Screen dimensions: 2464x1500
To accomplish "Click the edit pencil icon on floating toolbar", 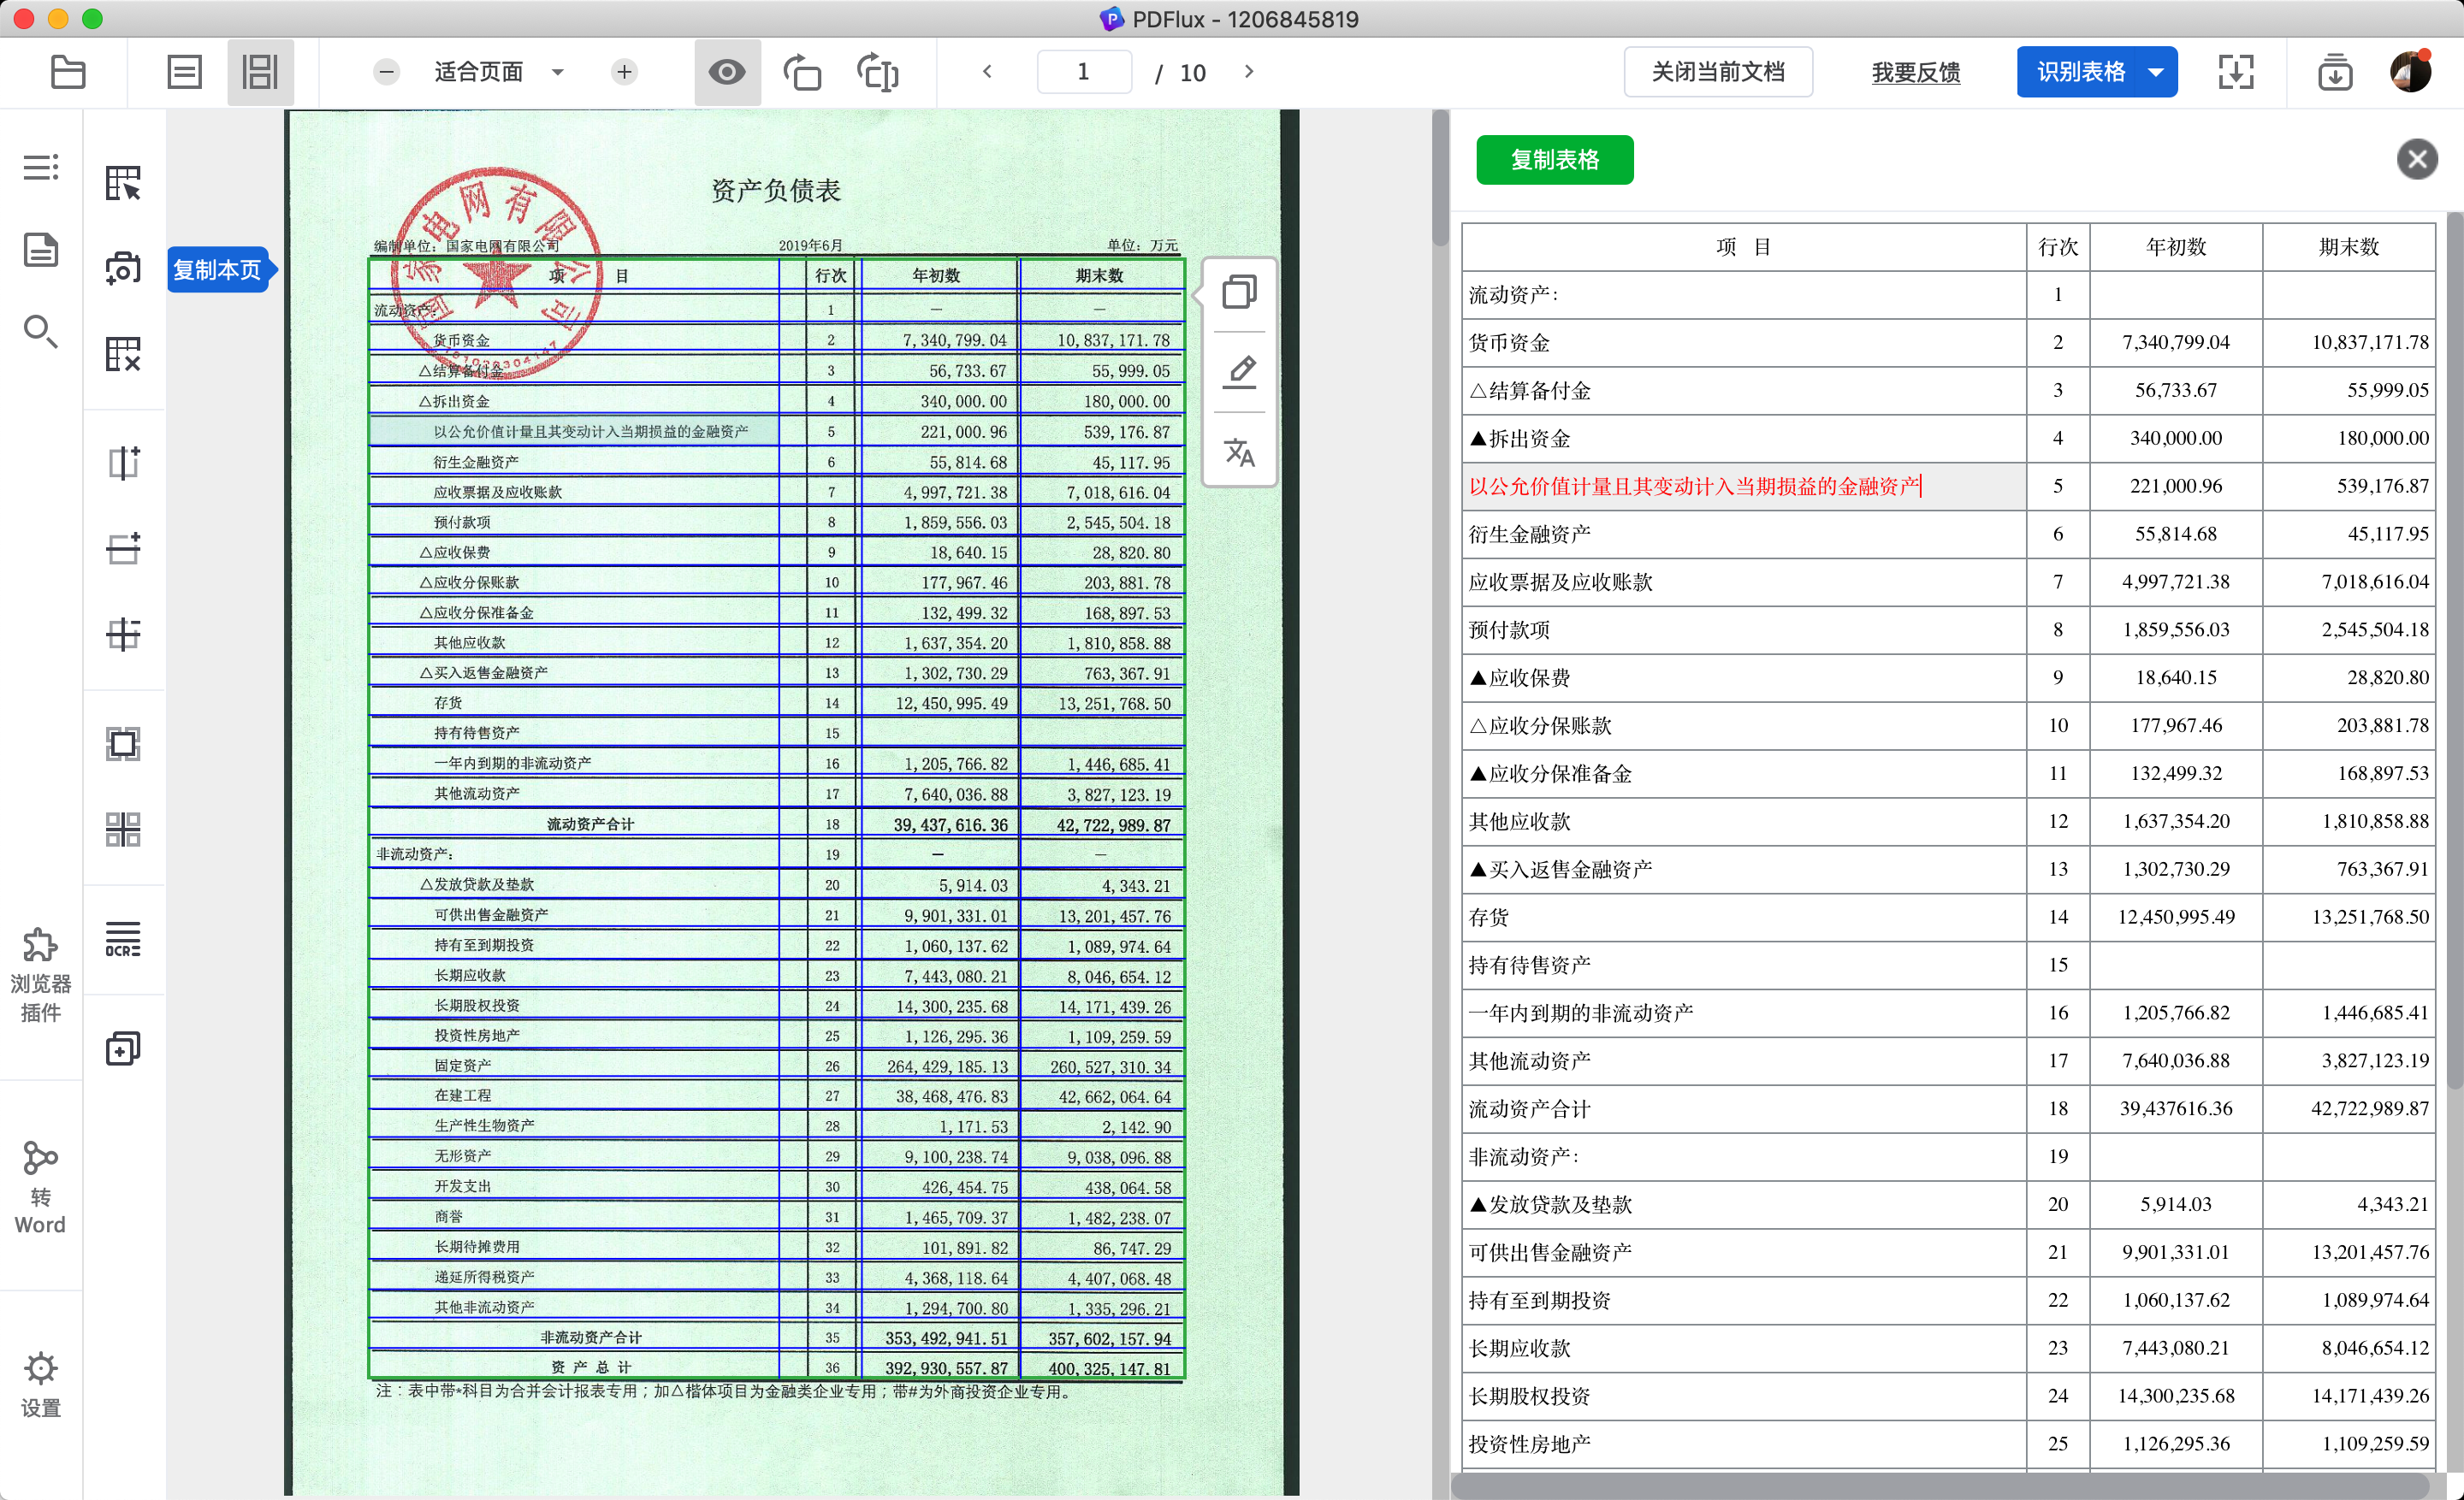I will (1239, 371).
